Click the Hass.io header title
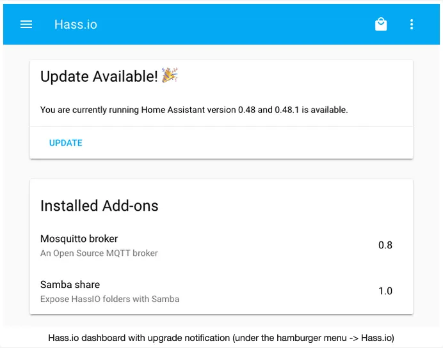The image size is (443, 348). [x=76, y=24]
